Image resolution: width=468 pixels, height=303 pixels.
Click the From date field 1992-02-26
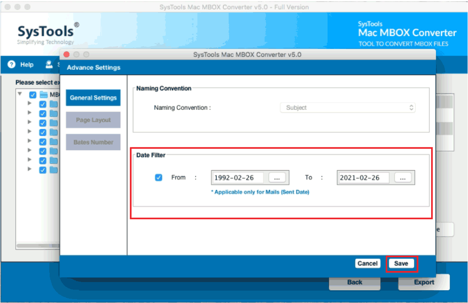point(238,178)
